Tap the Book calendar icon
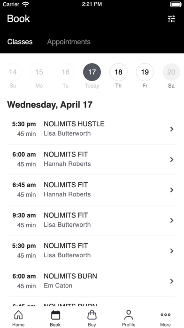 tap(55, 315)
